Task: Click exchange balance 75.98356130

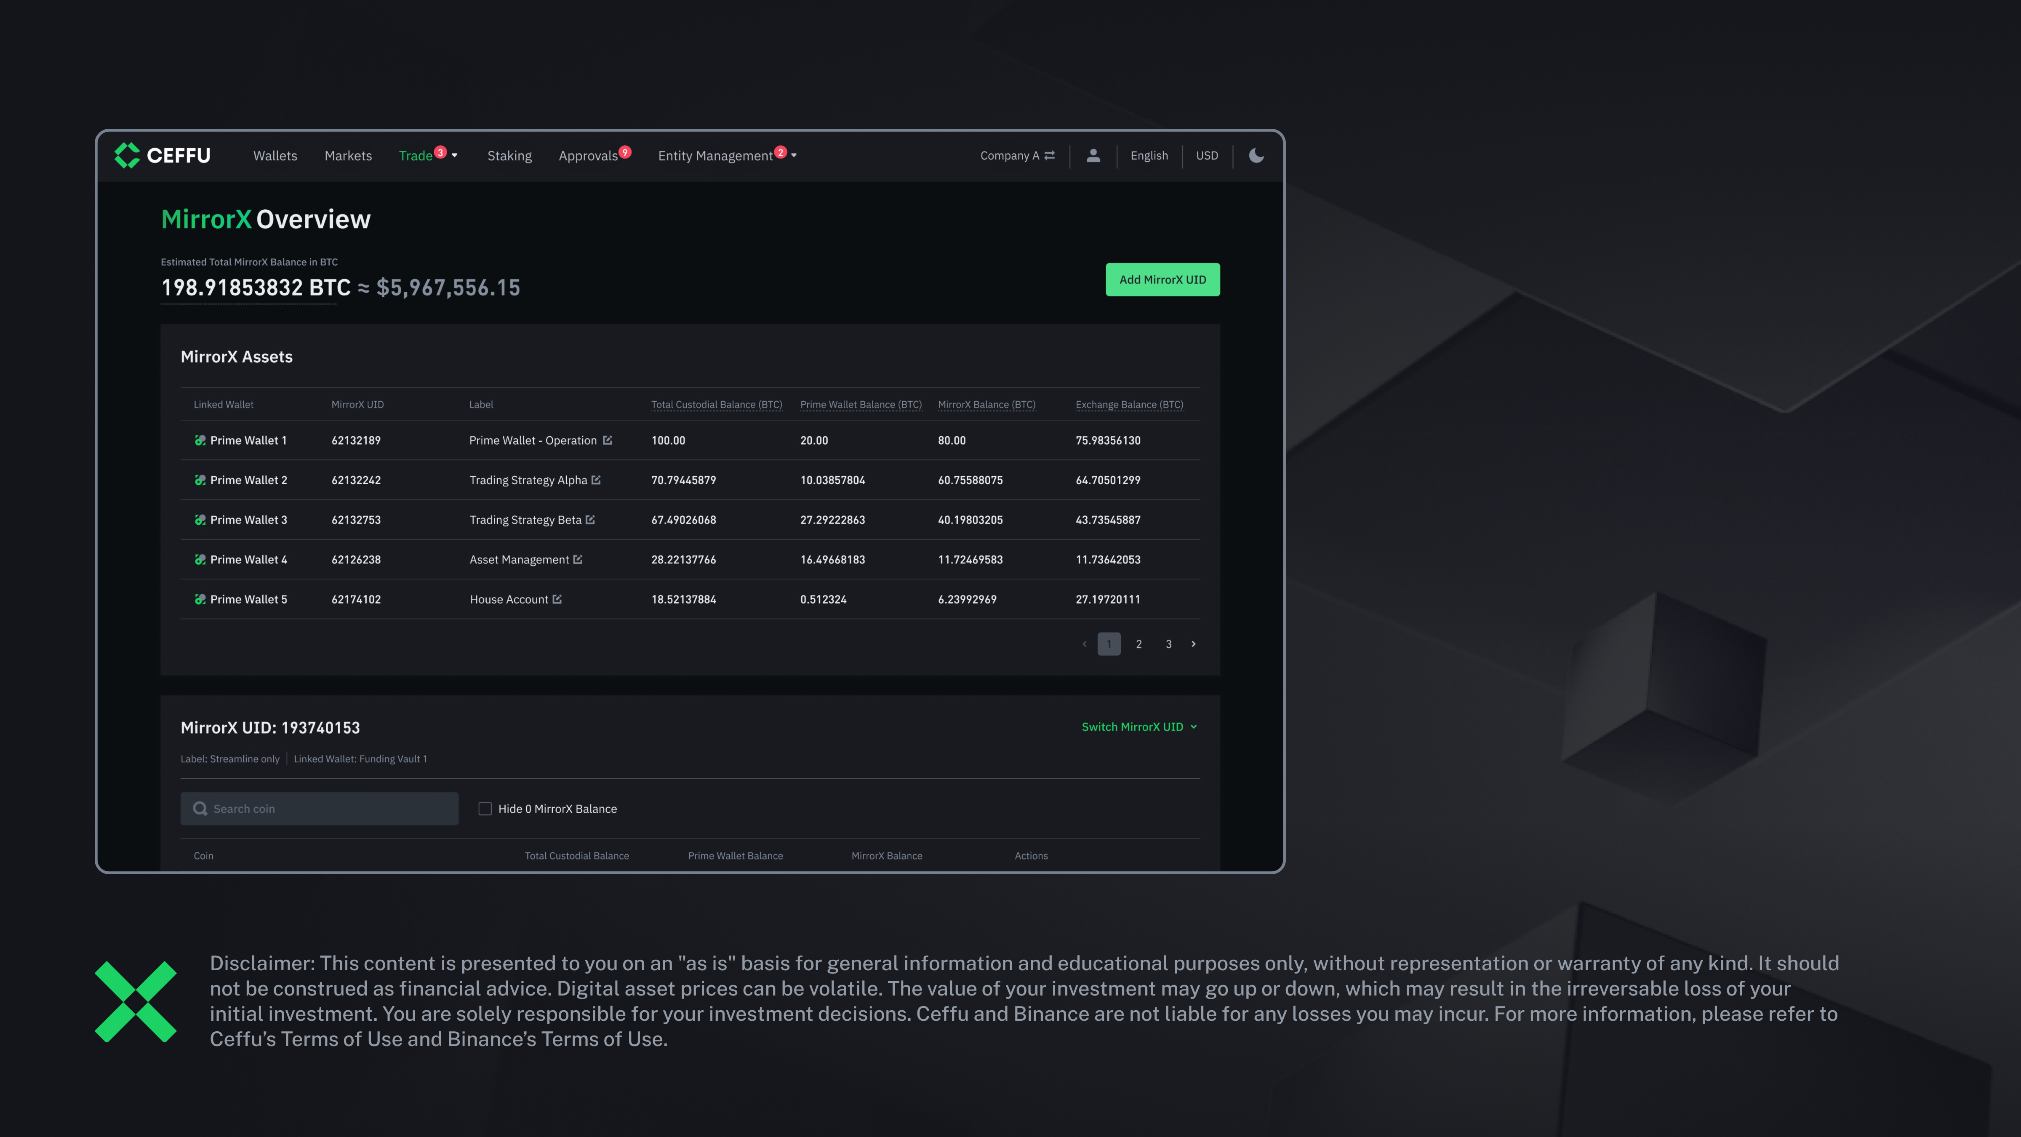Action: (x=1108, y=440)
